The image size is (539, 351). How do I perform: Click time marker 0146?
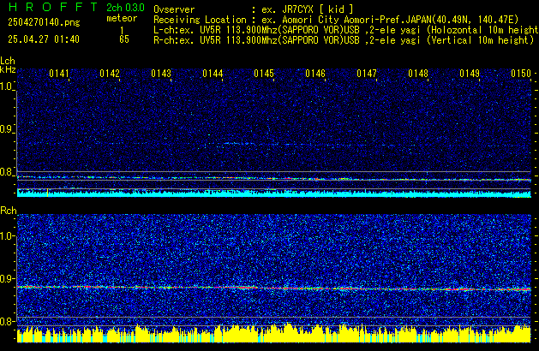pyautogui.click(x=315, y=74)
